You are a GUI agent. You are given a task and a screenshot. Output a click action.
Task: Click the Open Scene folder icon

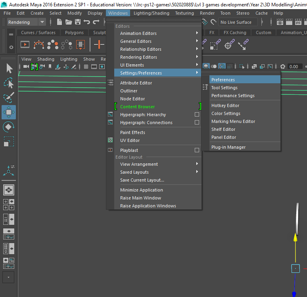[x=69, y=22]
